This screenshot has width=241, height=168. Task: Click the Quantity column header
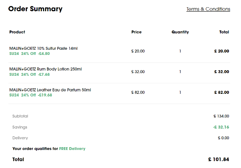[180, 32]
